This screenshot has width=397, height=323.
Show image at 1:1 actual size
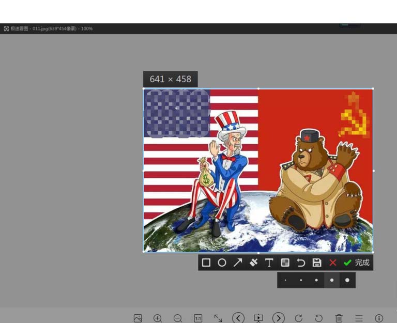click(198, 318)
